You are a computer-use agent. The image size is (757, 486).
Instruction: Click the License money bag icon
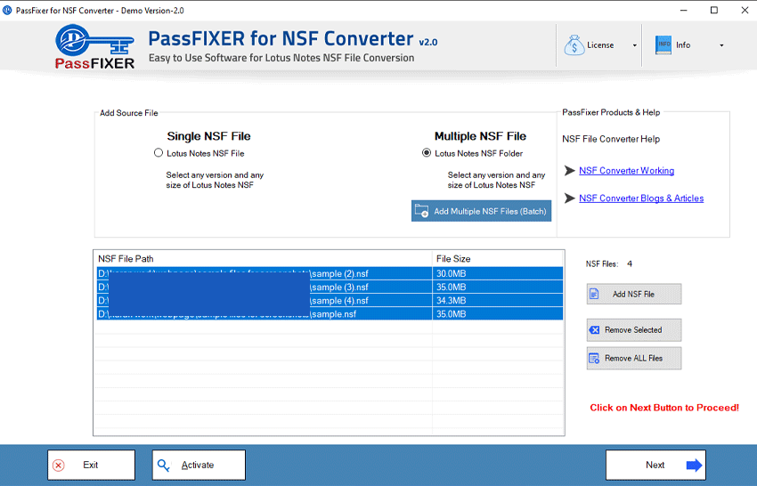point(574,45)
